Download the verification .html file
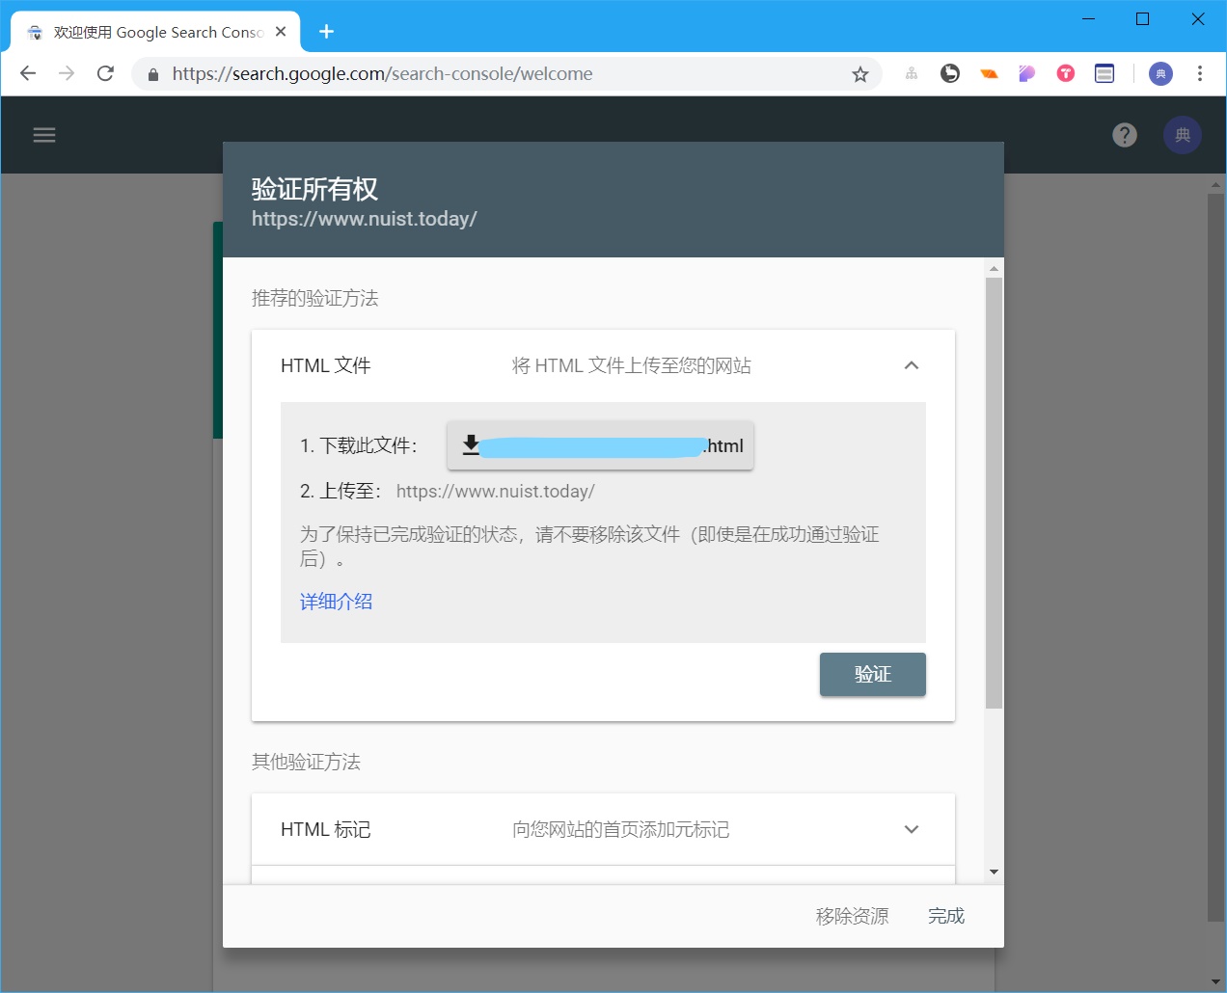1227x993 pixels. point(600,445)
